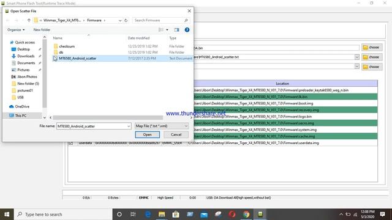Close the Open Scatter File dialog
The image size is (392, 220).
(189, 11)
